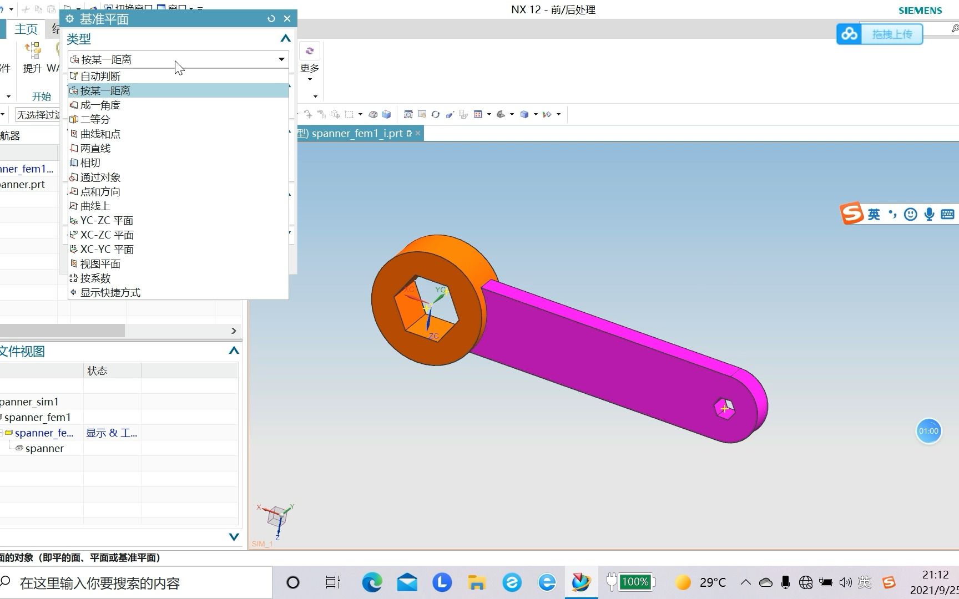Toggle Sogou 英 language mode
The image size is (959, 599).
[x=874, y=215]
